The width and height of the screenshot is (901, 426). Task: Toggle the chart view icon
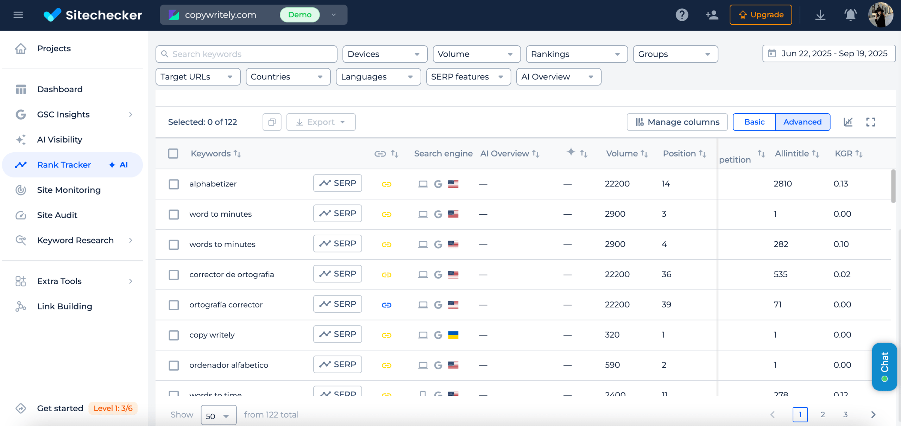(x=848, y=122)
